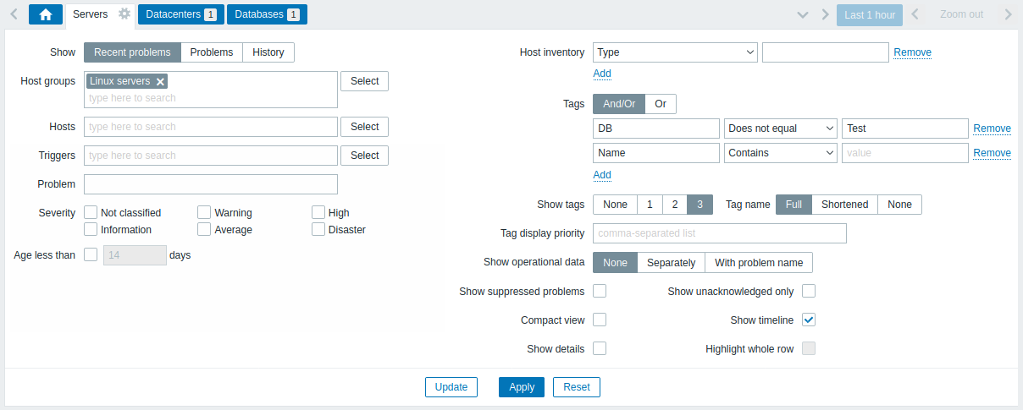The width and height of the screenshot is (1023, 410).
Task: Click the time period forward arrow at far right
Action: coord(1008,14)
